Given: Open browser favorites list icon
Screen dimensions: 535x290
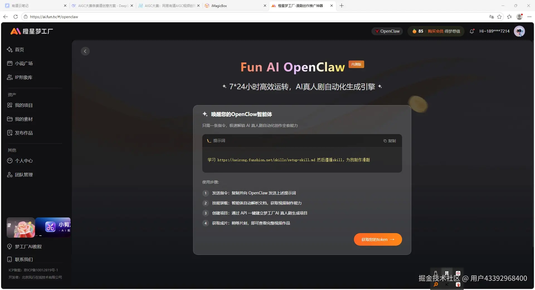Looking at the screenshot, I should 509,17.
